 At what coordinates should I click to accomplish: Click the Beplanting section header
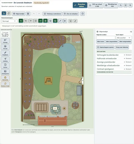click(x=114, y=51)
